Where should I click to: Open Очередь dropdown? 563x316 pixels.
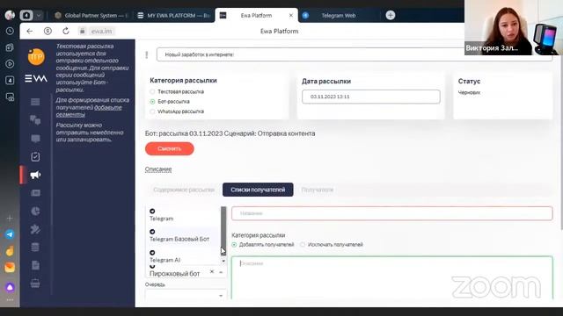pos(186,295)
